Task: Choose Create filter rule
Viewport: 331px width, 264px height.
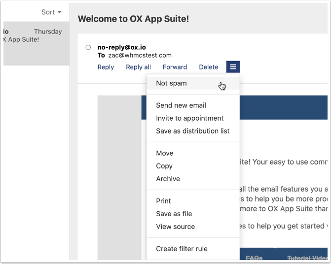Action: pyautogui.click(x=193, y=249)
